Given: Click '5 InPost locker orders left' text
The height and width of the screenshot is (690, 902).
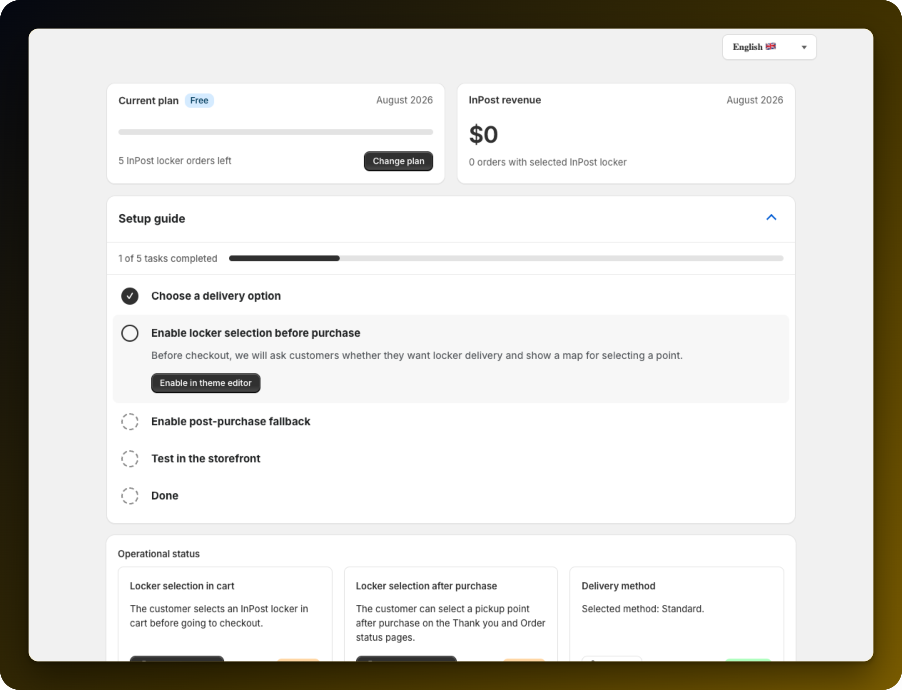Looking at the screenshot, I should pos(174,161).
